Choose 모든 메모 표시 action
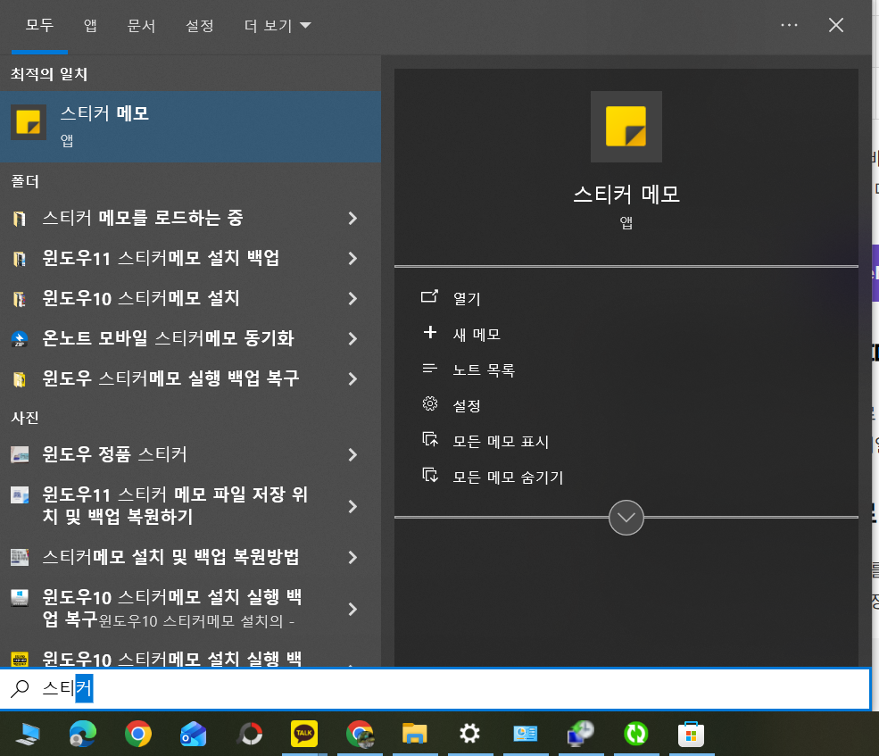 [501, 442]
